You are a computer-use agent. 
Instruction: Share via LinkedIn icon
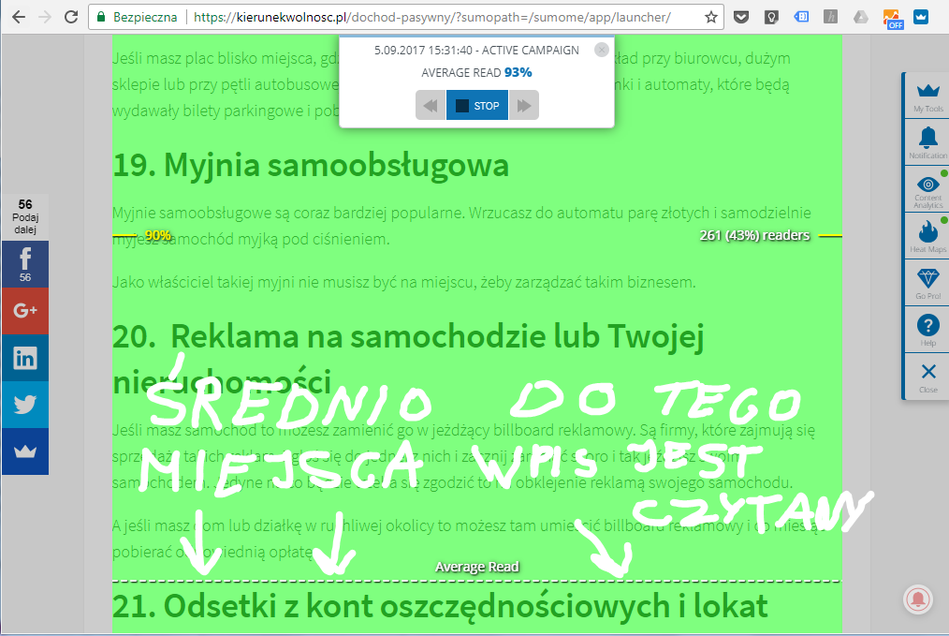pyautogui.click(x=23, y=358)
